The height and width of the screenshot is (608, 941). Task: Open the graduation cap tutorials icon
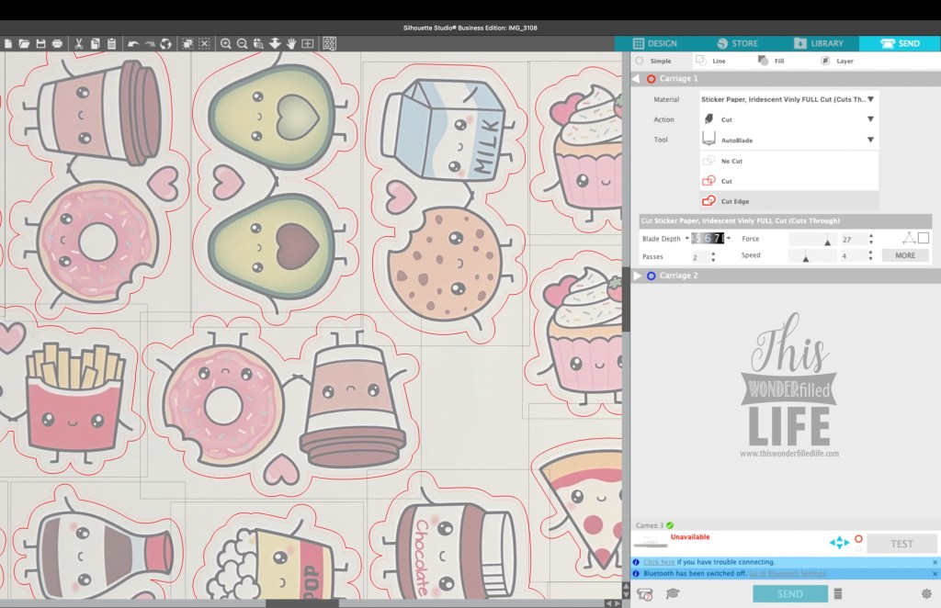(x=673, y=594)
